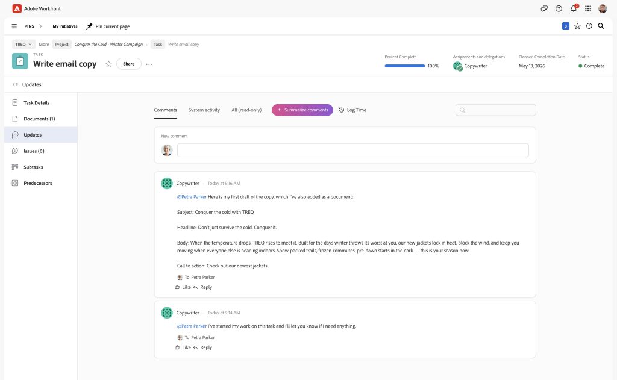Click the Documents (1) sidebar icon
The width and height of the screenshot is (617, 380).
(x=15, y=119)
